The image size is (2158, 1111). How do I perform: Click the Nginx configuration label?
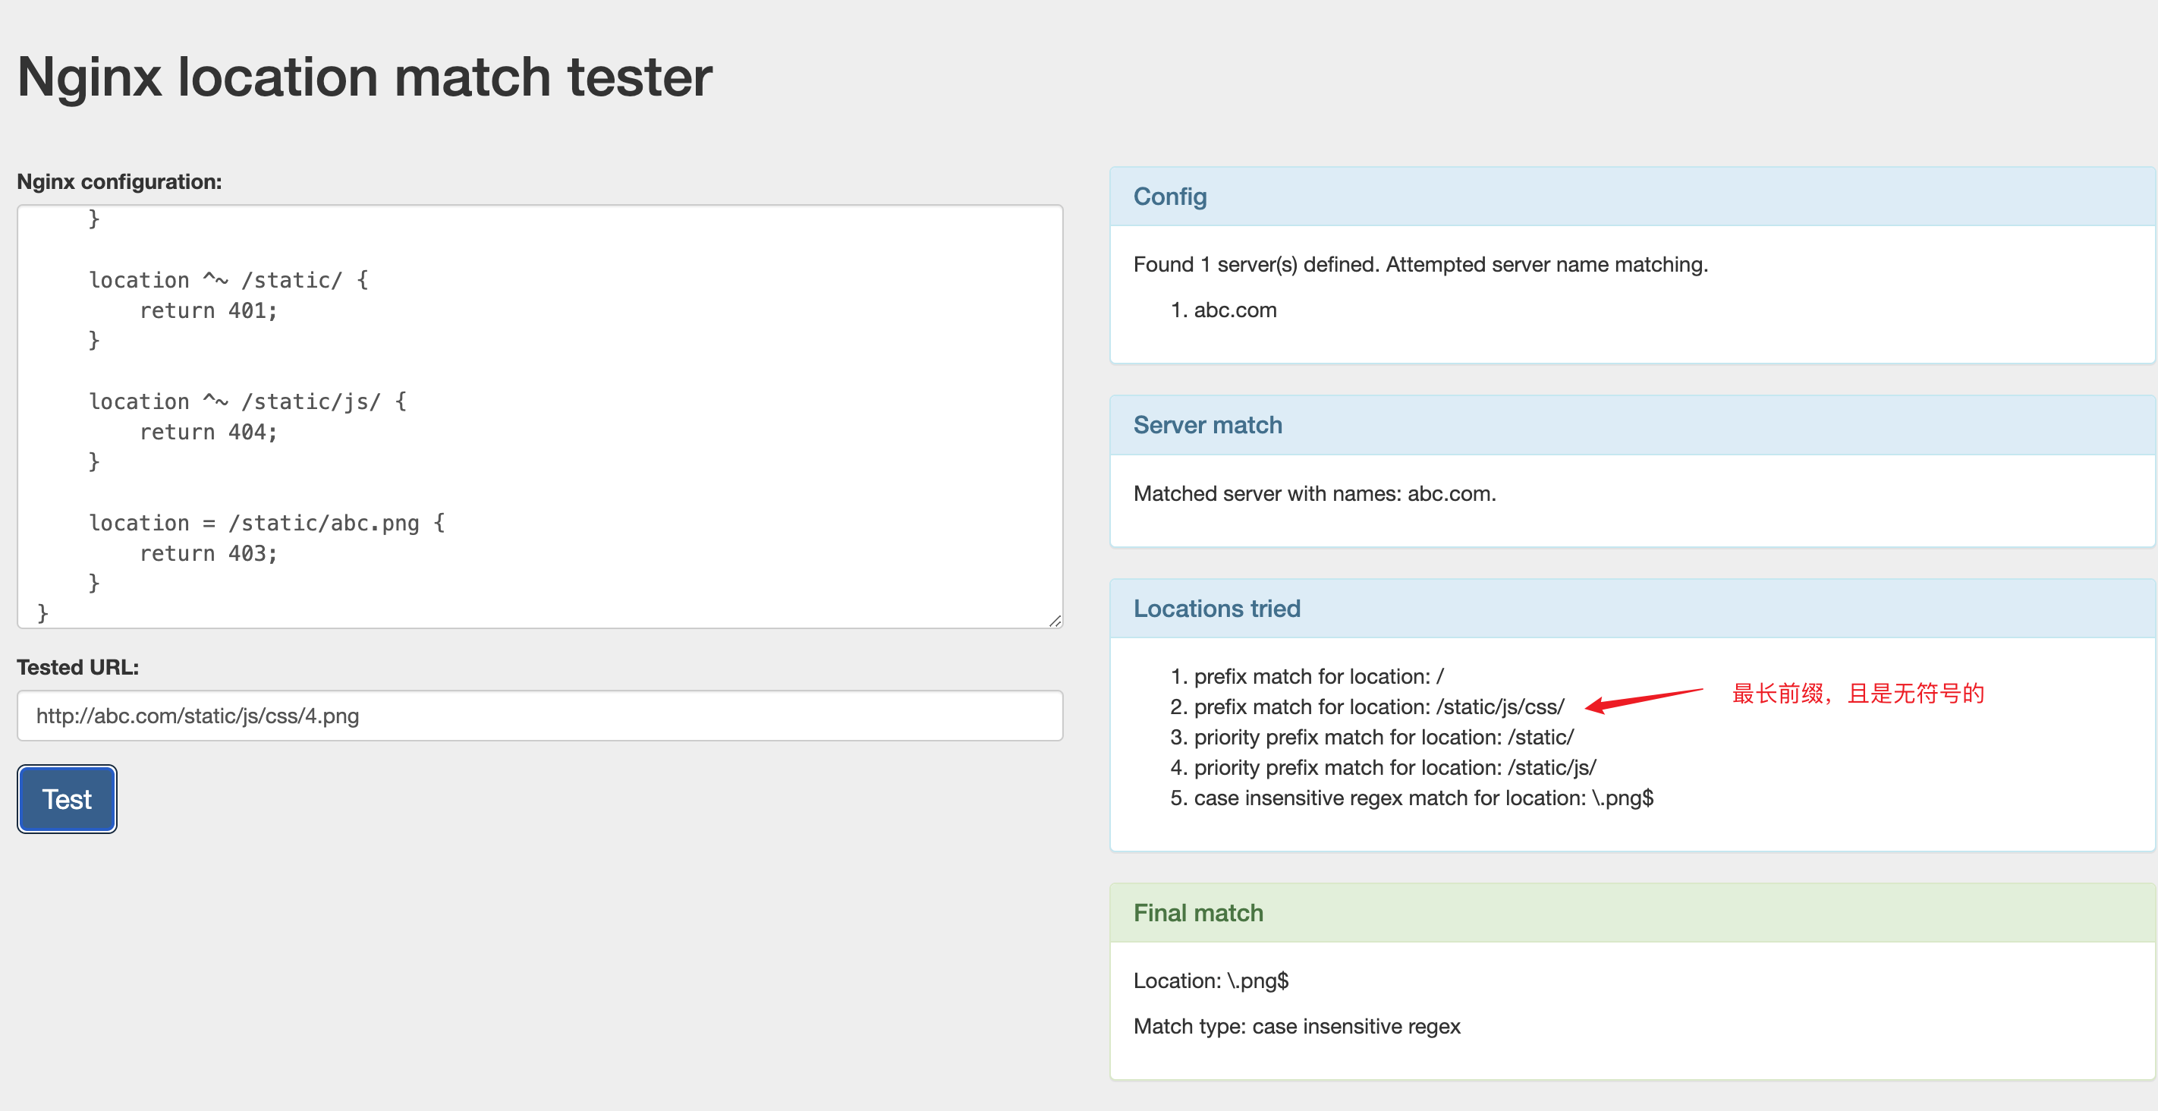coord(119,182)
